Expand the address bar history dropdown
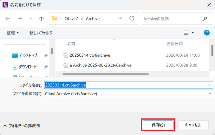This screenshot has width=215, height=135. [x=119, y=18]
